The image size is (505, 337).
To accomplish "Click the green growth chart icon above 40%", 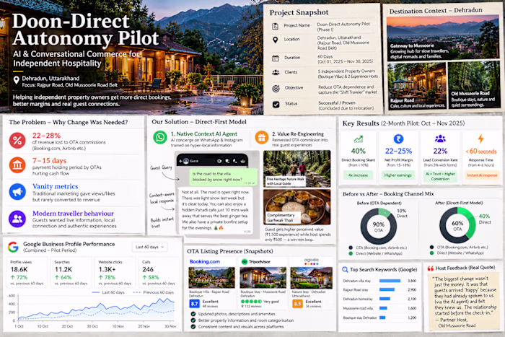I will 359,139.
